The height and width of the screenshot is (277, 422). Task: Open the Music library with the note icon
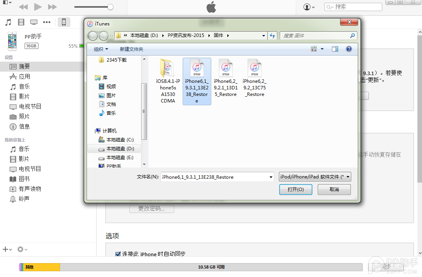click(8, 22)
